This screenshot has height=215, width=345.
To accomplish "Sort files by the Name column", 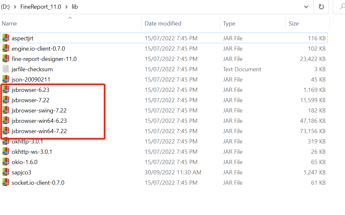I will click(9, 24).
